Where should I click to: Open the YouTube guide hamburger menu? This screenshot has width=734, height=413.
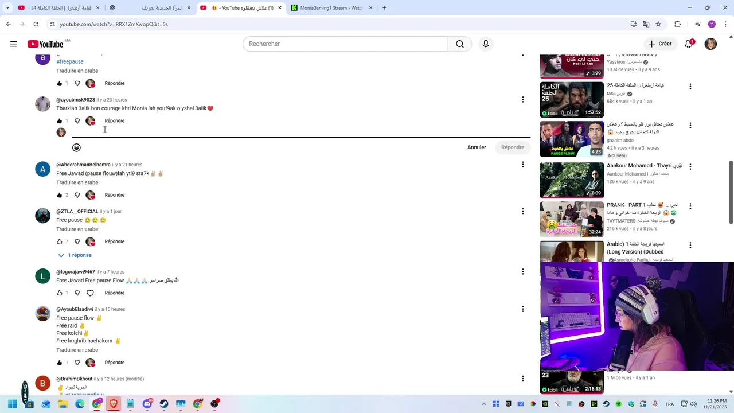(x=14, y=44)
